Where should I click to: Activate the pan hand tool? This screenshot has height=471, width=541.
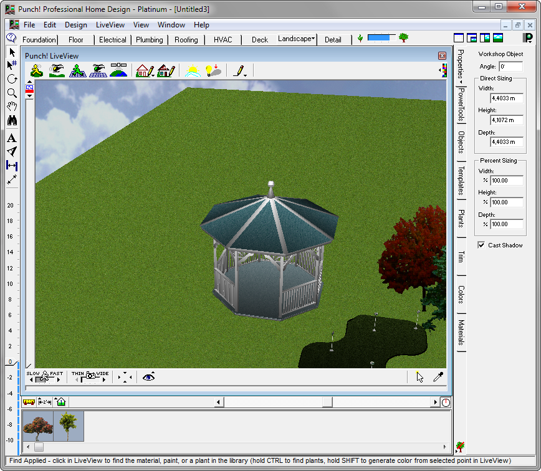pyautogui.click(x=12, y=107)
